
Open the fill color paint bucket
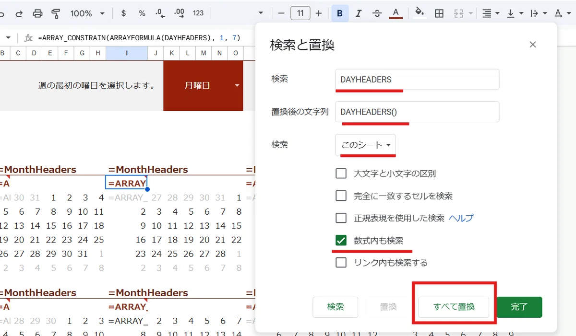pos(420,13)
